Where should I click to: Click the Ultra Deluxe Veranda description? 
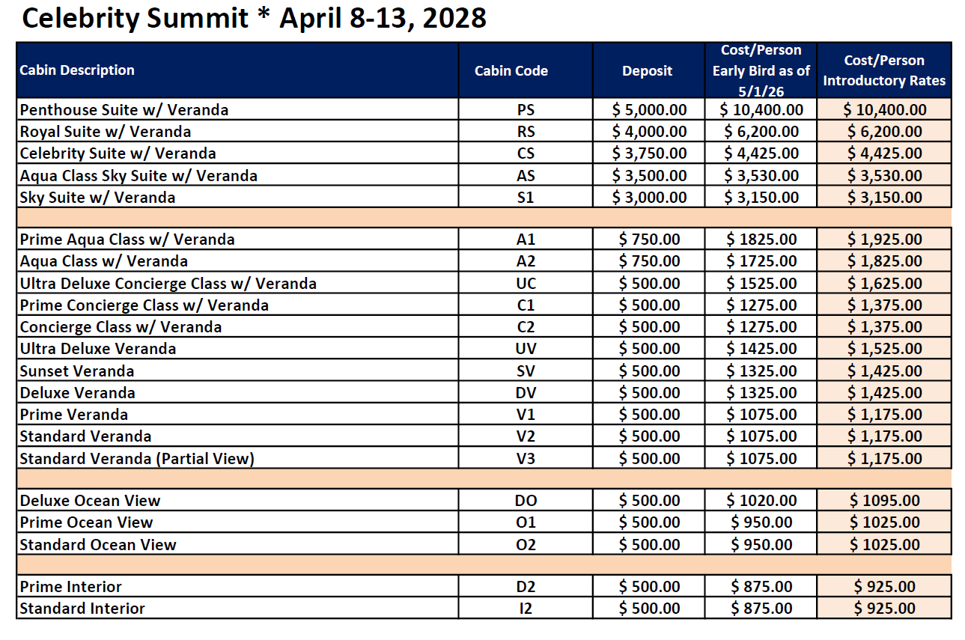pyautogui.click(x=98, y=349)
